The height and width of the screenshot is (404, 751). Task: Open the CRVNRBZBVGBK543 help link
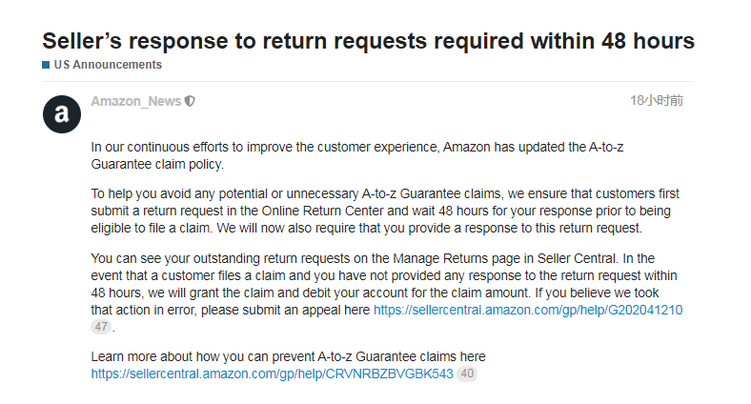(272, 374)
